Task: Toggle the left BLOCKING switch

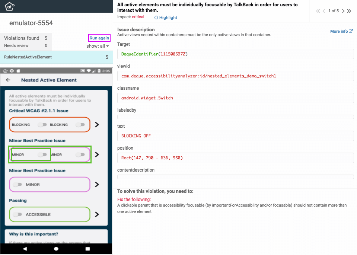Action: [x=42, y=124]
